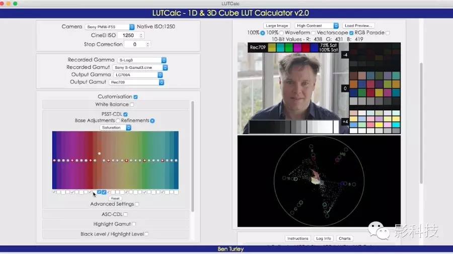Disable the Vectorscope checkbox

coord(351,33)
